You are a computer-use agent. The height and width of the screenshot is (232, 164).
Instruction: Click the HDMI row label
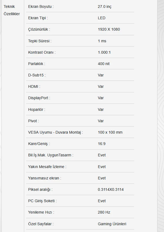(34, 86)
